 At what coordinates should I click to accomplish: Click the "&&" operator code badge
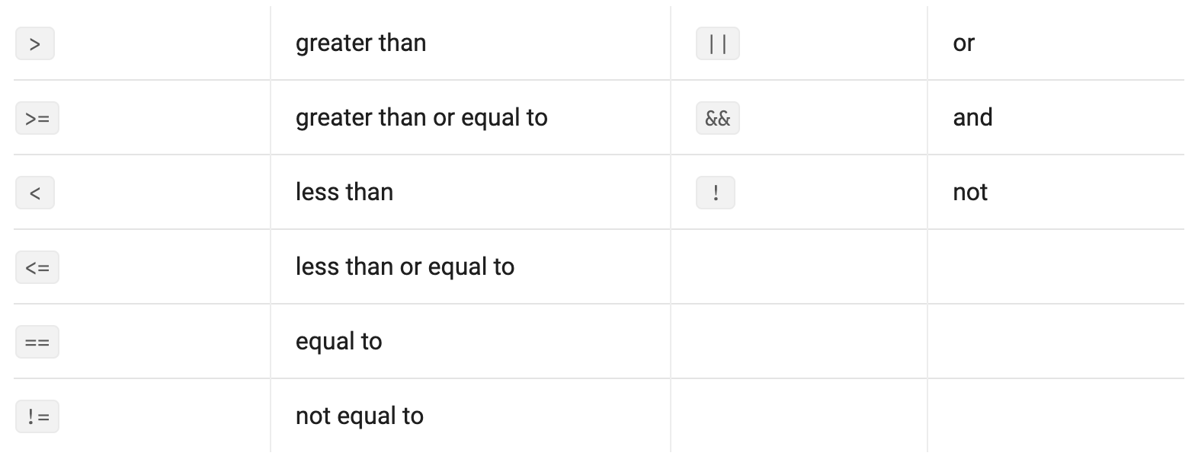[717, 118]
